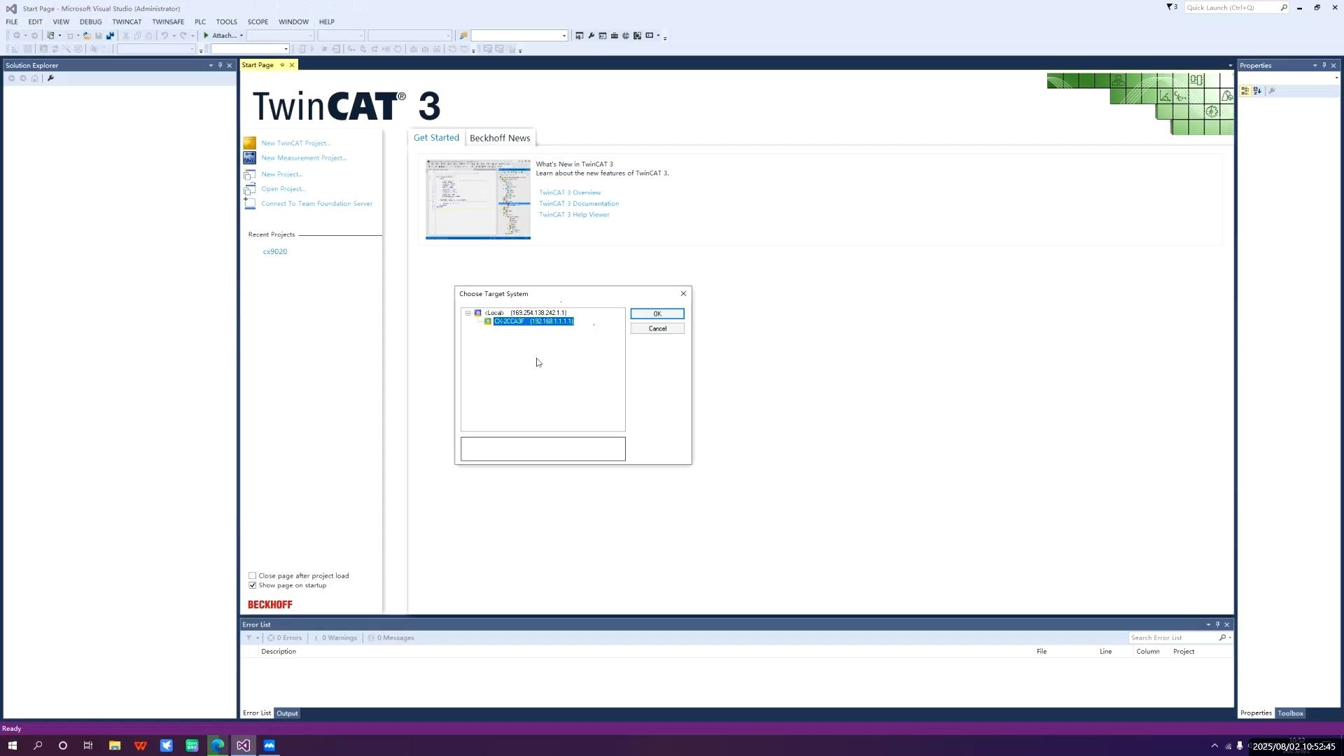This screenshot has width=1344, height=756.
Task: Open the TwinCAT 3 Documentation link
Action: coord(579,203)
